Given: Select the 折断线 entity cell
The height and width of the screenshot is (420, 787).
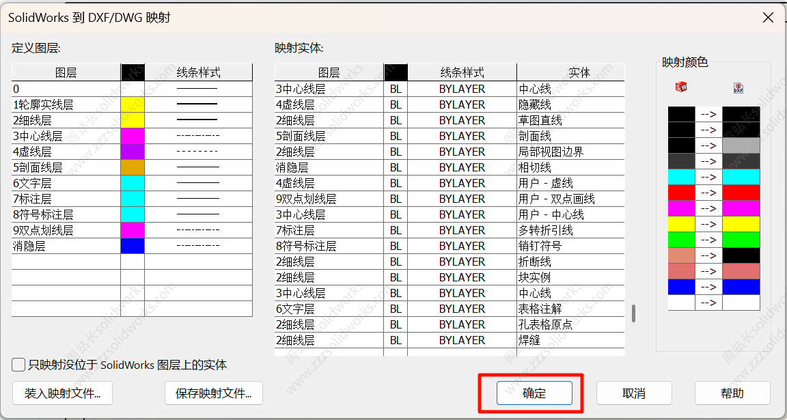Looking at the screenshot, I should [x=570, y=262].
